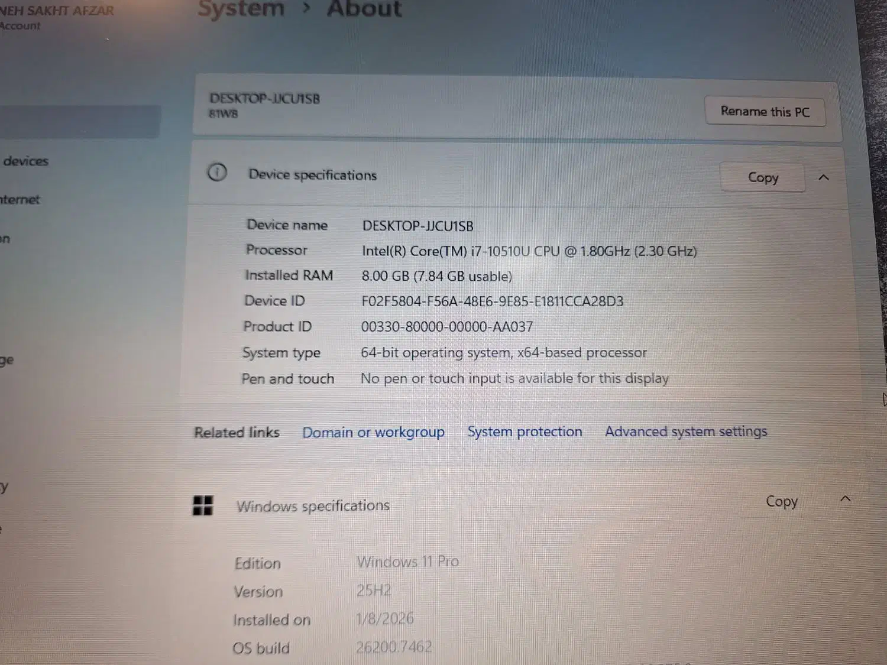Click the 'Device name' label
Viewport: 887px width, 665px height.
click(287, 225)
